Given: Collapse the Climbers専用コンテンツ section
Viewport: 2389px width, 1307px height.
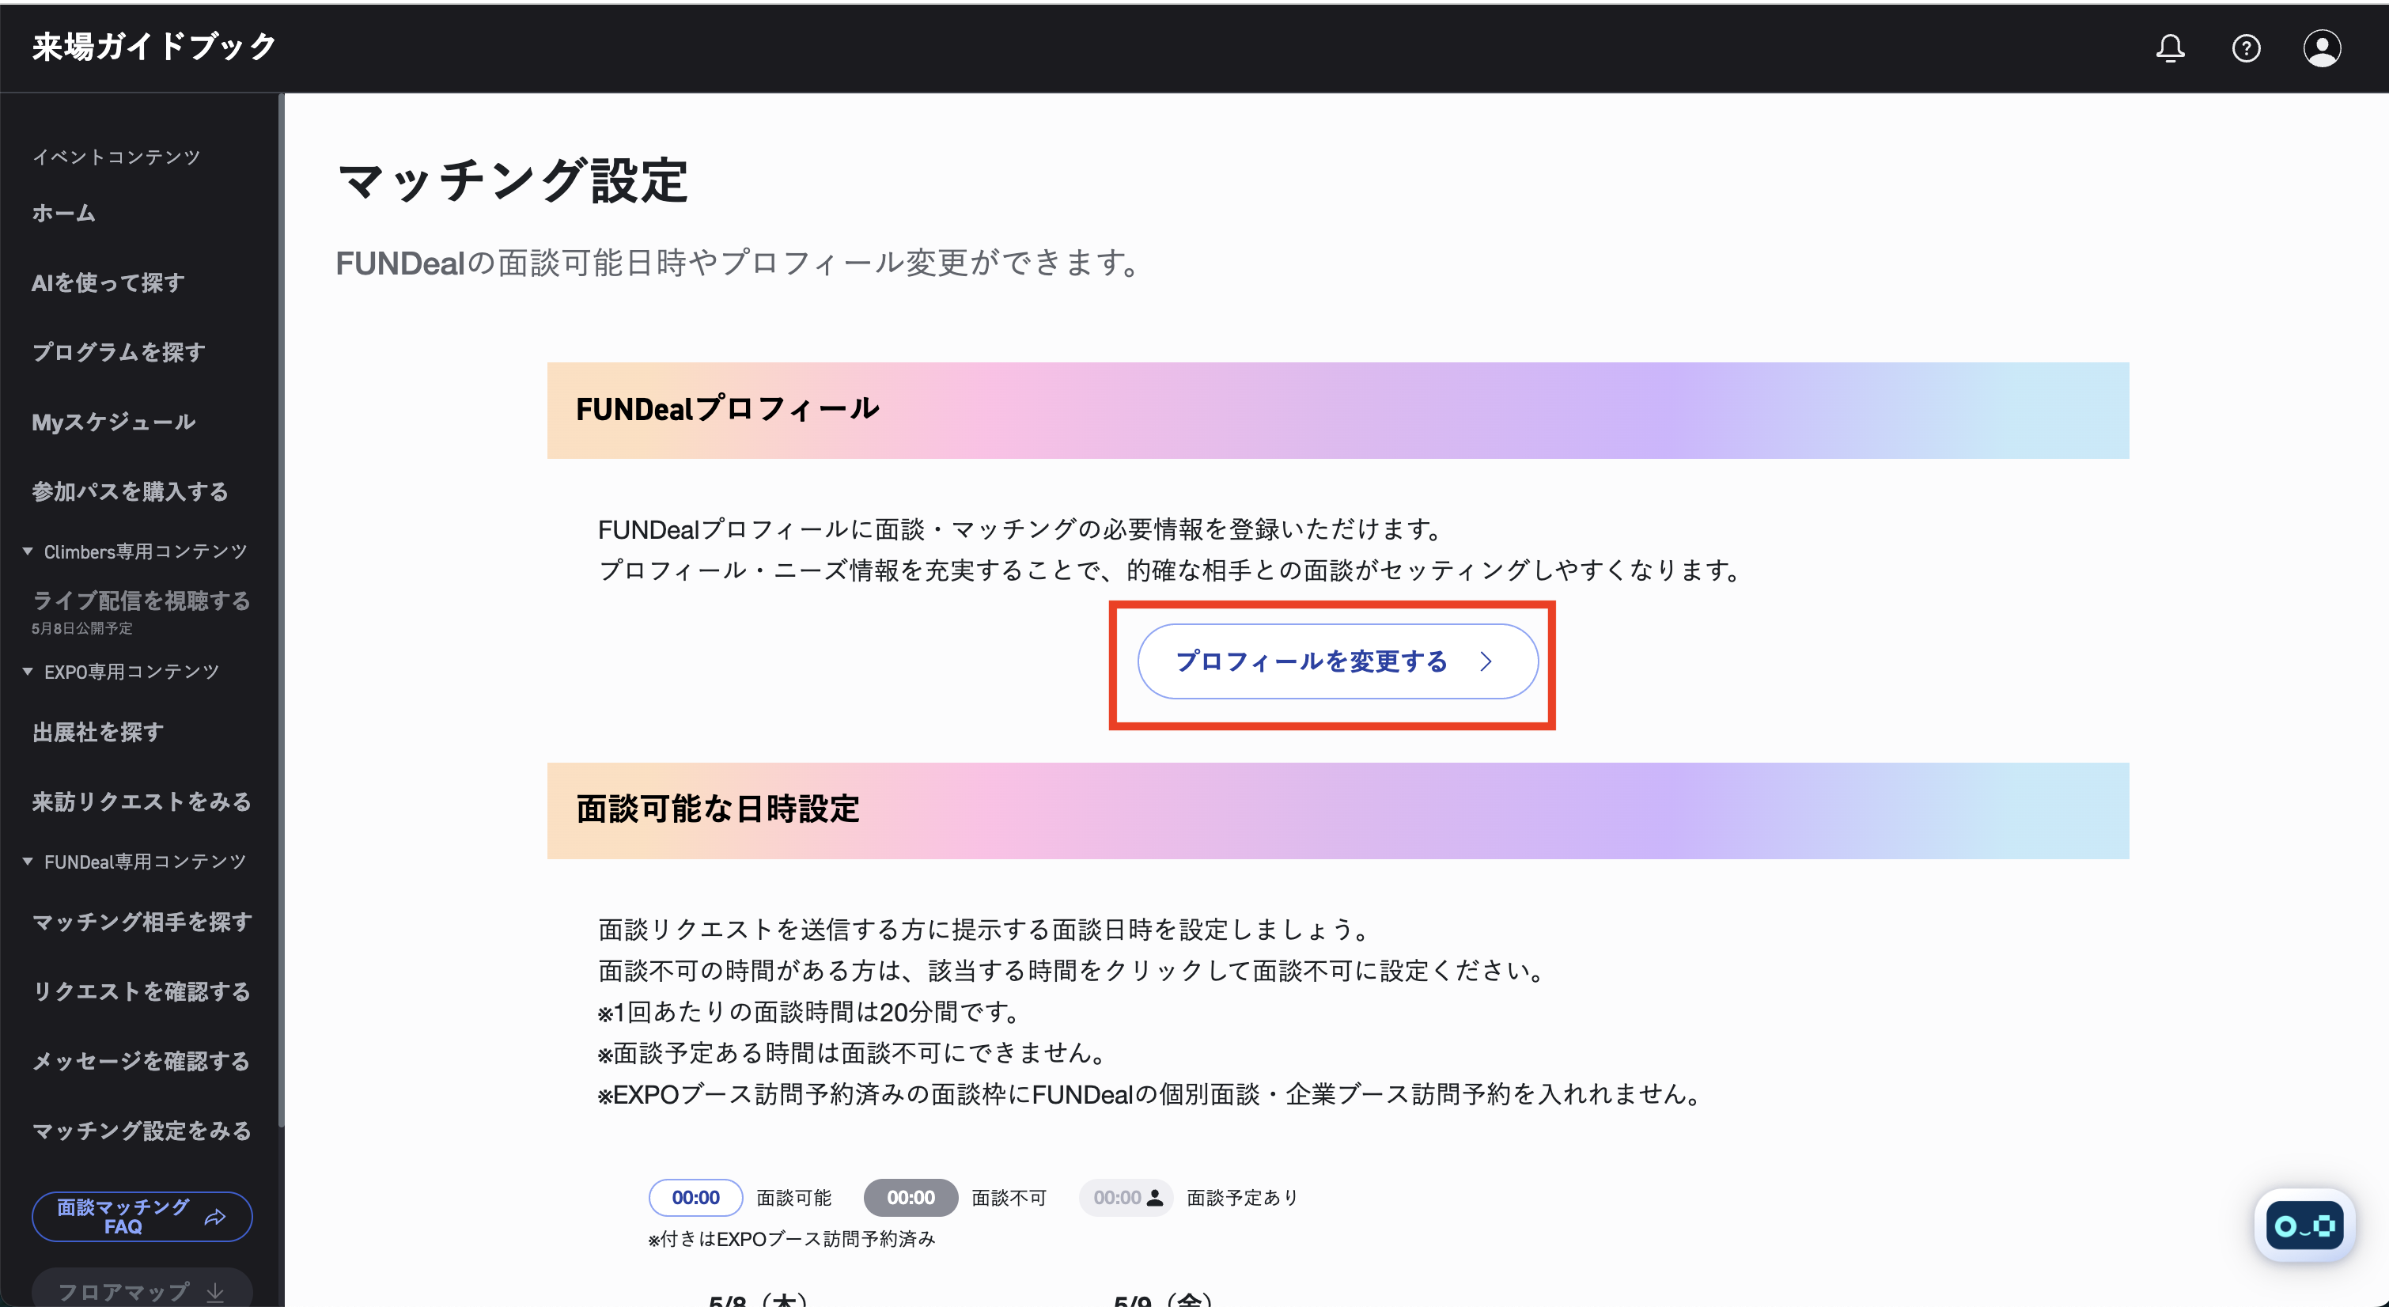Looking at the screenshot, I should (x=135, y=551).
